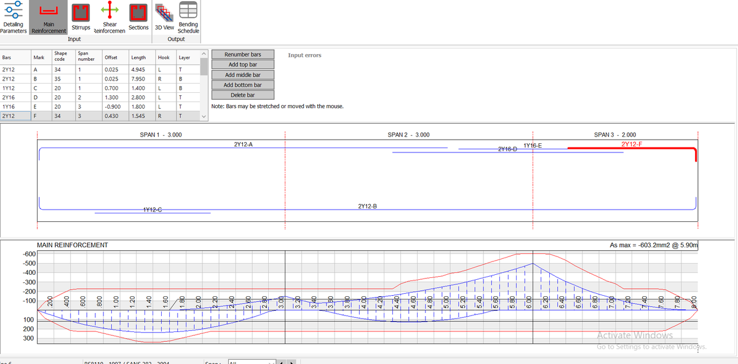Click the bar table scrollbar thumb
738x364 pixels.
pos(204,66)
